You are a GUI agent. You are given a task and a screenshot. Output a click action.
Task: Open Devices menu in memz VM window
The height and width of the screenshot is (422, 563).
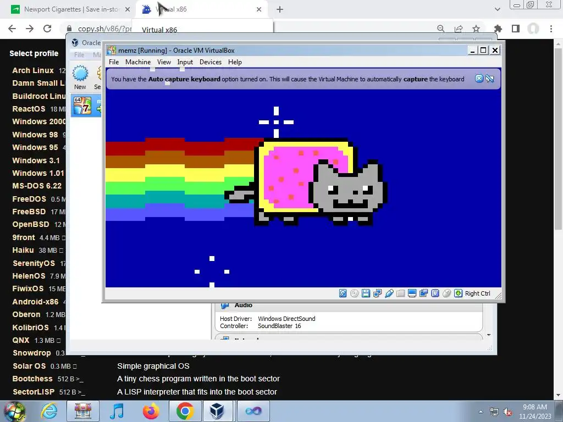coord(211,62)
